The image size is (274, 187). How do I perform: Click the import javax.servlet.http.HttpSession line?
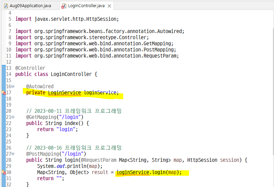coord(67,19)
